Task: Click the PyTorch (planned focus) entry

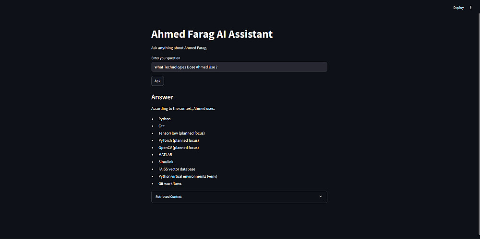Action: (x=179, y=140)
